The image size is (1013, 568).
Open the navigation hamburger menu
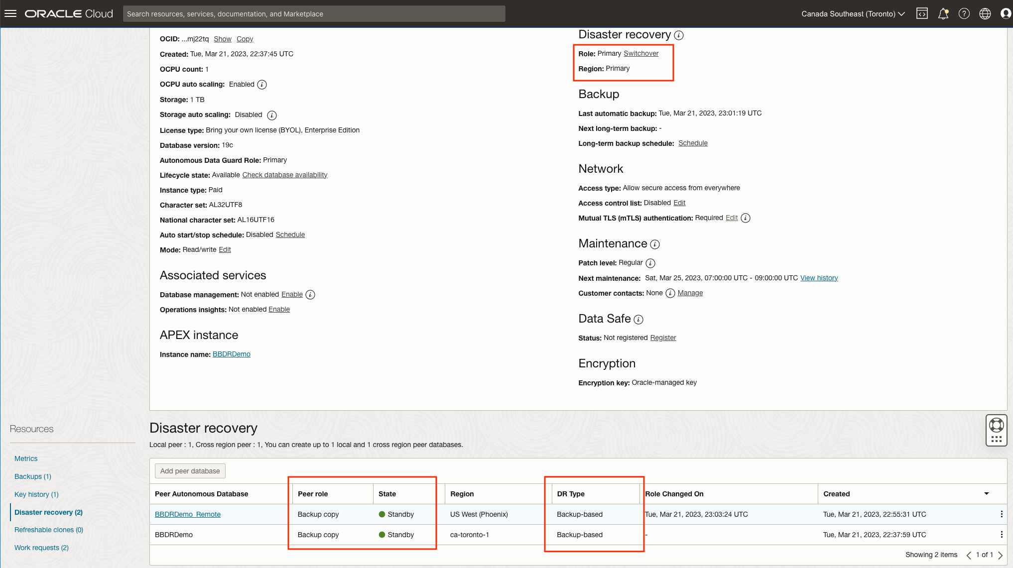point(10,13)
